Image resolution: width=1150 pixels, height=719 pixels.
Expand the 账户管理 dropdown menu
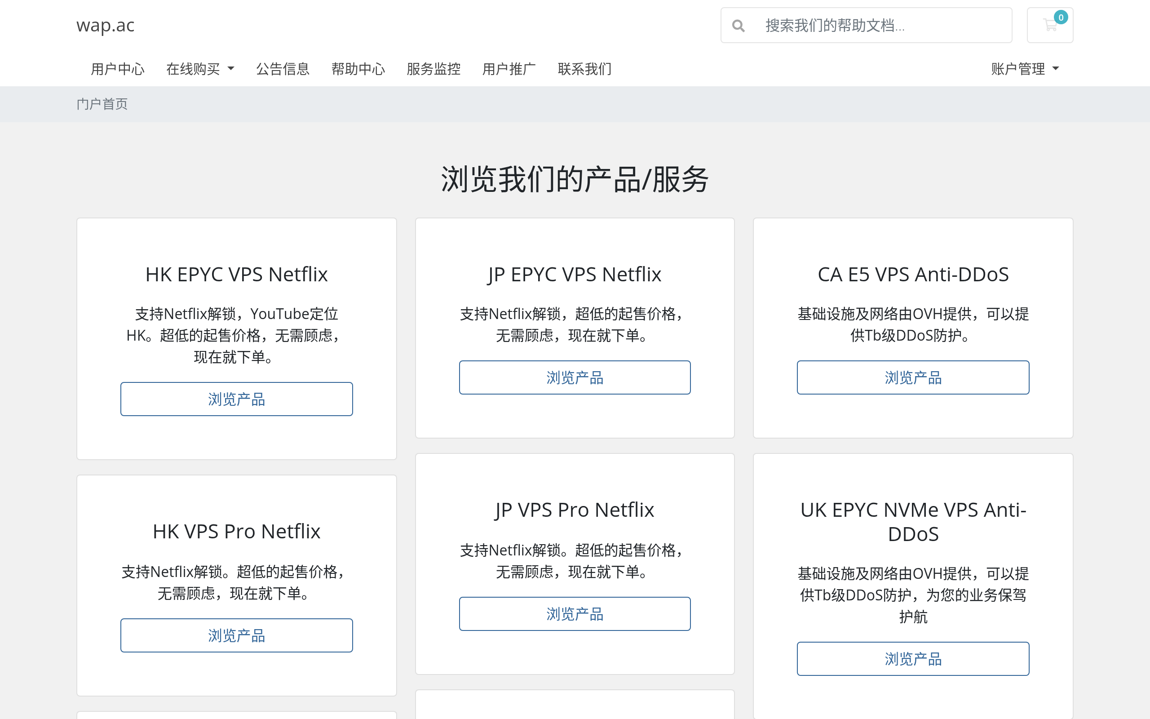pos(1025,69)
